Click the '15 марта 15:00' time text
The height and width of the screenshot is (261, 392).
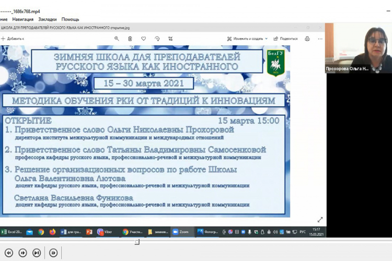click(249, 121)
